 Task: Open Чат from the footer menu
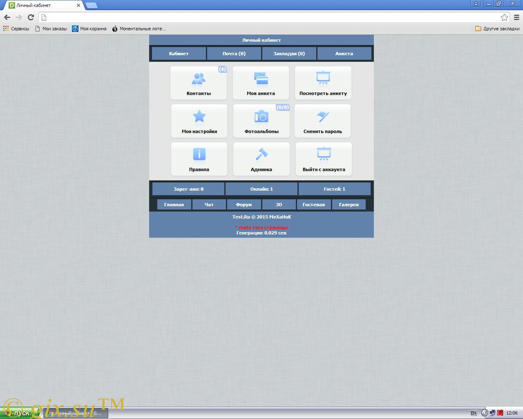point(209,205)
